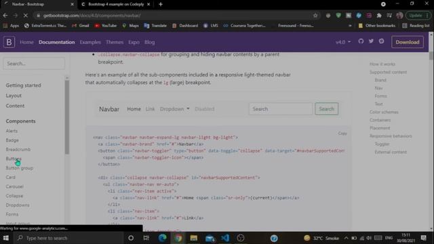This screenshot has height=244, width=434.
Task: Open the Dashboard bookmark
Action: tap(185, 26)
